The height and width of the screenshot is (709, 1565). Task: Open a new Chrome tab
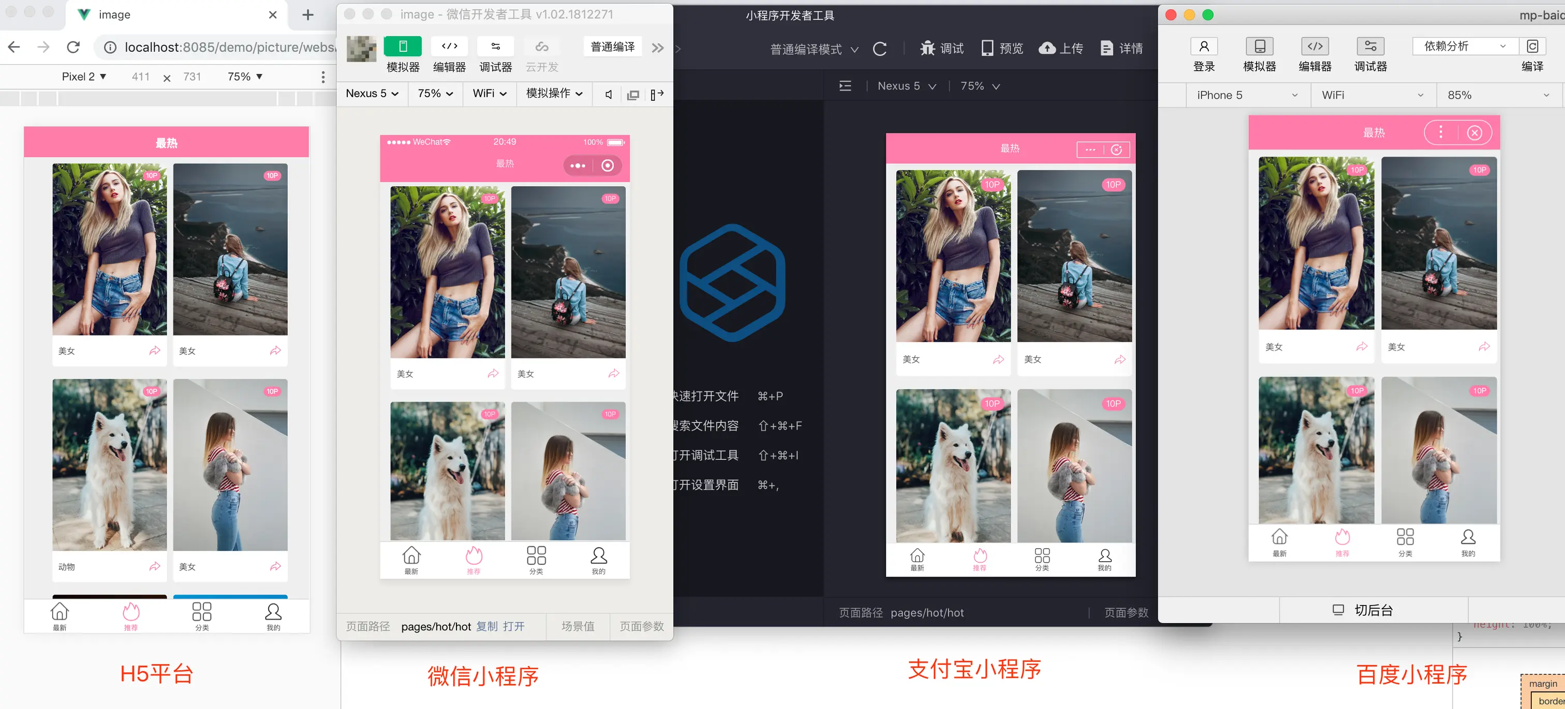(x=308, y=14)
